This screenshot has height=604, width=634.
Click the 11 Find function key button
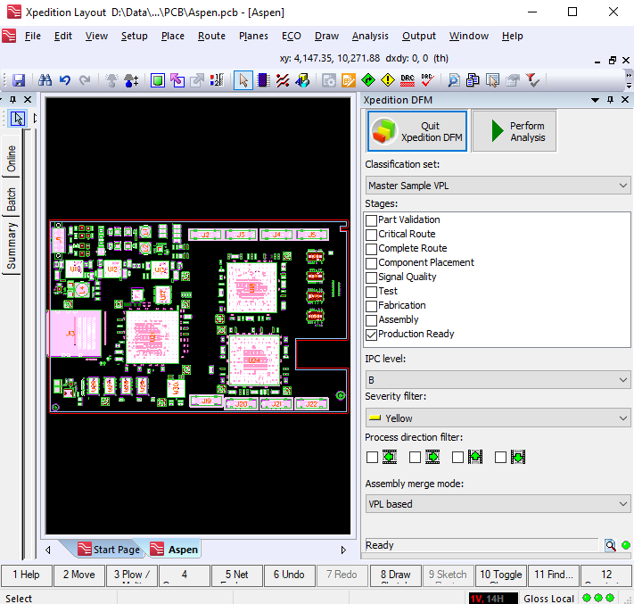coord(554,575)
